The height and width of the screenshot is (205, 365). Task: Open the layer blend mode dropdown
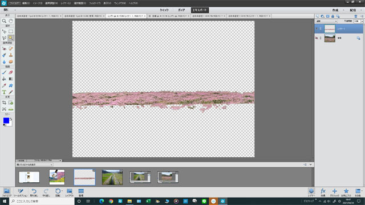(x=326, y=21)
